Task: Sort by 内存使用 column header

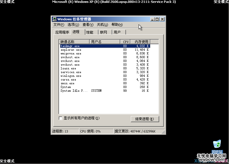Action: tap(140, 42)
